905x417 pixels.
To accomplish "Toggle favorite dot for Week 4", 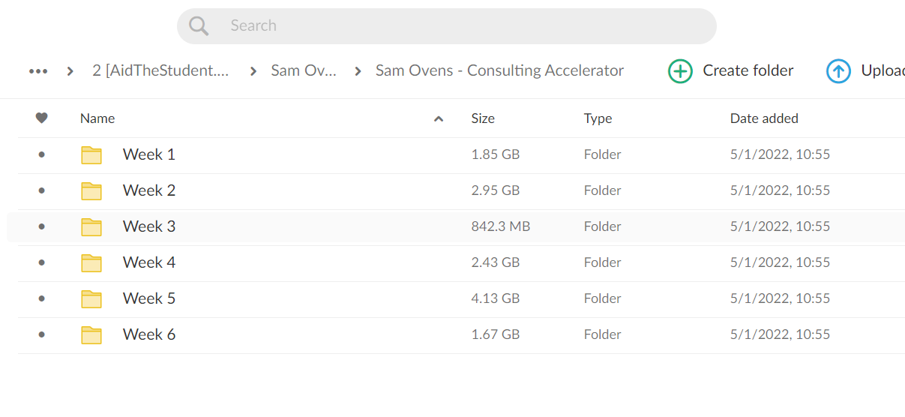I will [x=41, y=262].
